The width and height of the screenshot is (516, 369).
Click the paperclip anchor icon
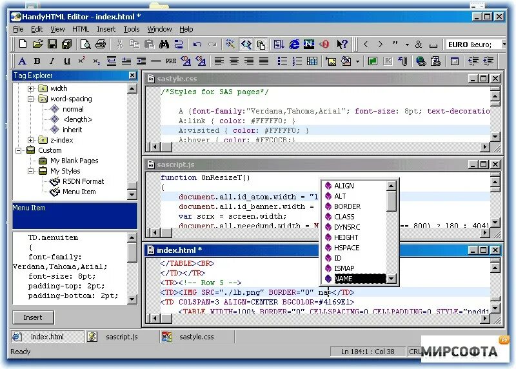[x=402, y=61]
